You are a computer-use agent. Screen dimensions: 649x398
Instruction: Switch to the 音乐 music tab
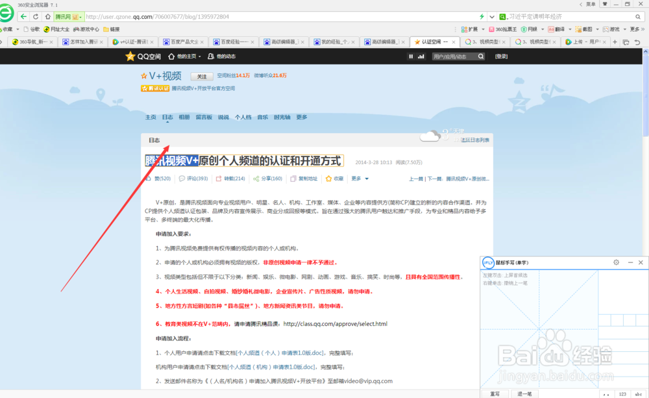click(x=262, y=117)
